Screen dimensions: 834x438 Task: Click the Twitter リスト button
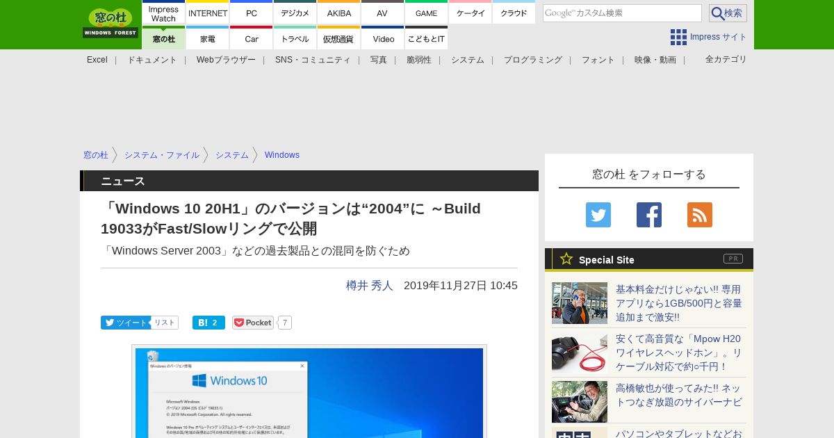pos(165,323)
